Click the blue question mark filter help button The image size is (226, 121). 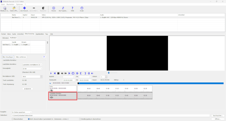(x=44, y=57)
